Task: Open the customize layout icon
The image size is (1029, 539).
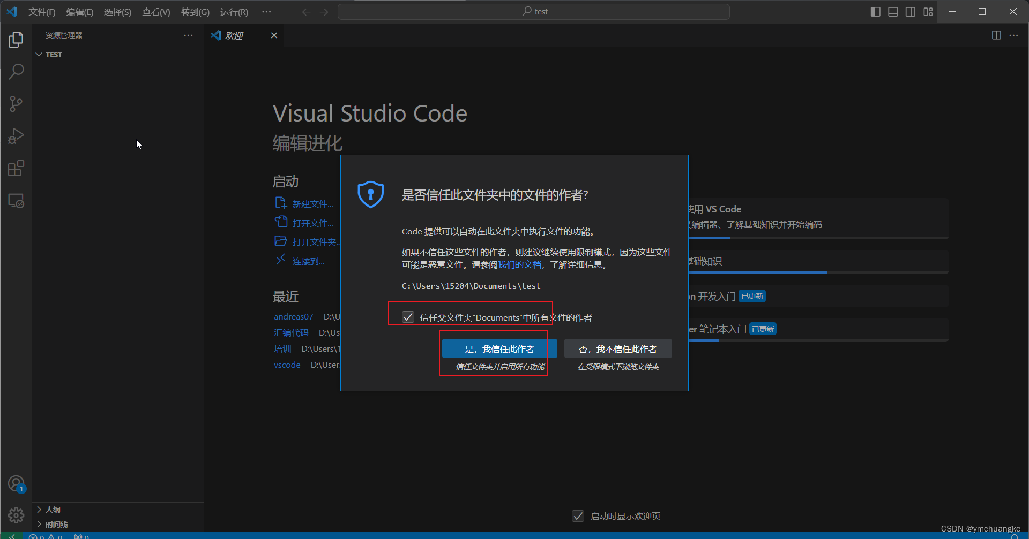Action: (928, 12)
